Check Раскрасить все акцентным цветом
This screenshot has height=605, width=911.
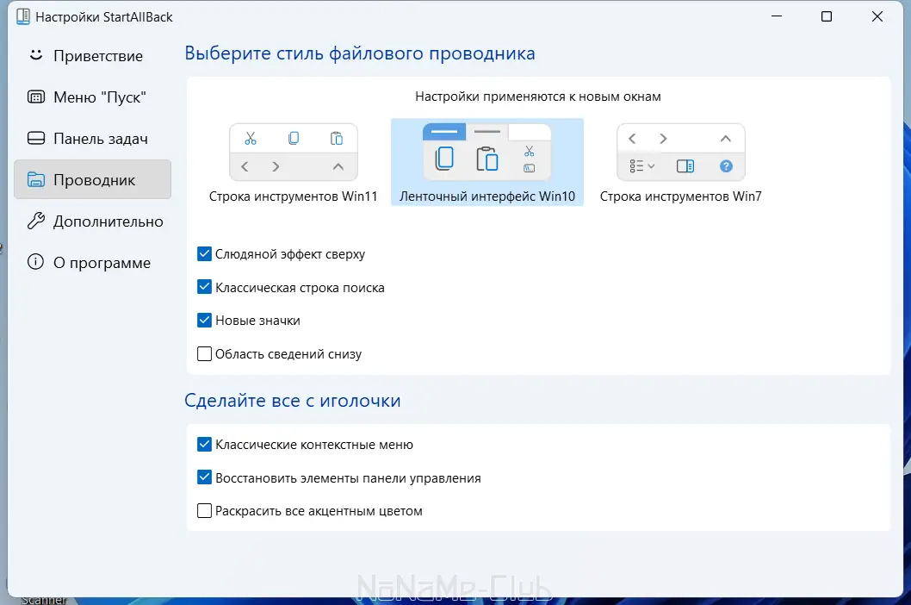coord(204,510)
